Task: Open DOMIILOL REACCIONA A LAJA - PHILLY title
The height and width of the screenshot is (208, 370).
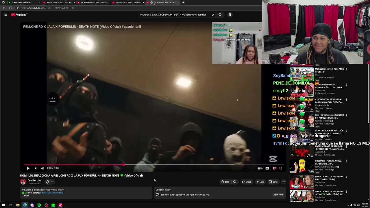Action: [329, 178]
